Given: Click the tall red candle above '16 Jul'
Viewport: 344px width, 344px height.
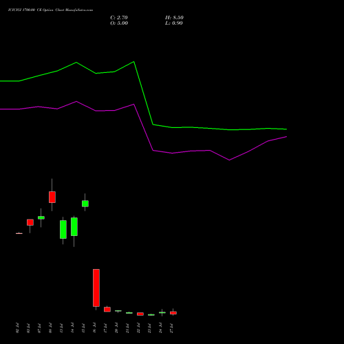Looking at the screenshot, I should click(x=96, y=288).
